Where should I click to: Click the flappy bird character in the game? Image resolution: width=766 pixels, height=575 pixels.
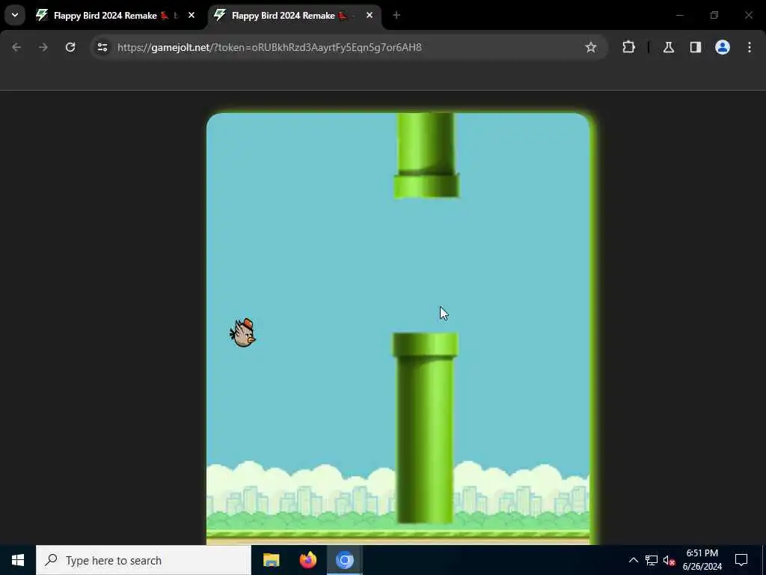(243, 333)
